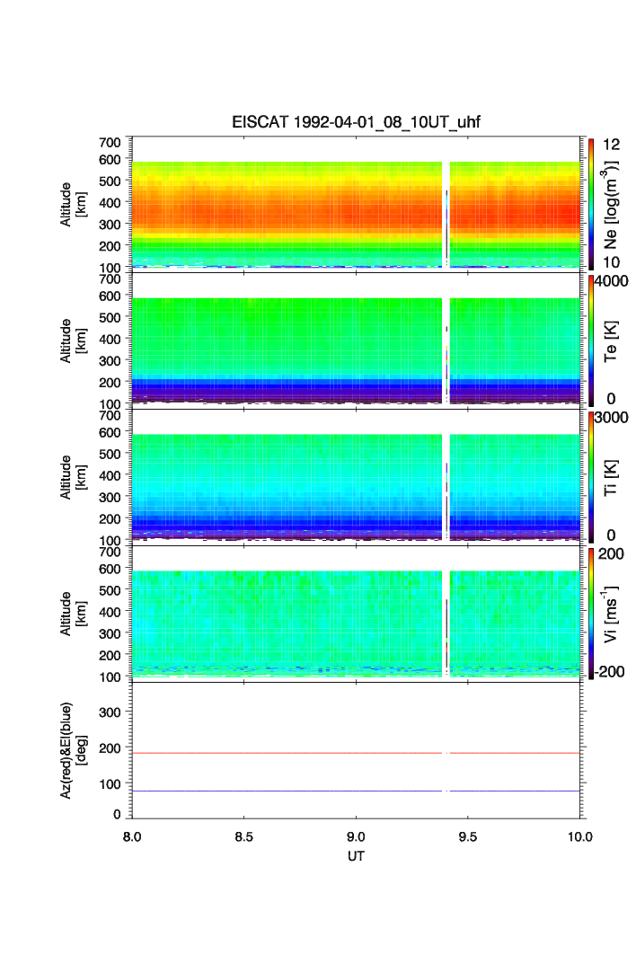Click the Altitude axis label of the top panel

coord(73,205)
